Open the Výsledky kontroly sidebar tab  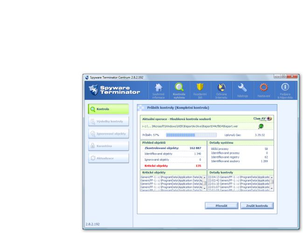click(x=109, y=121)
